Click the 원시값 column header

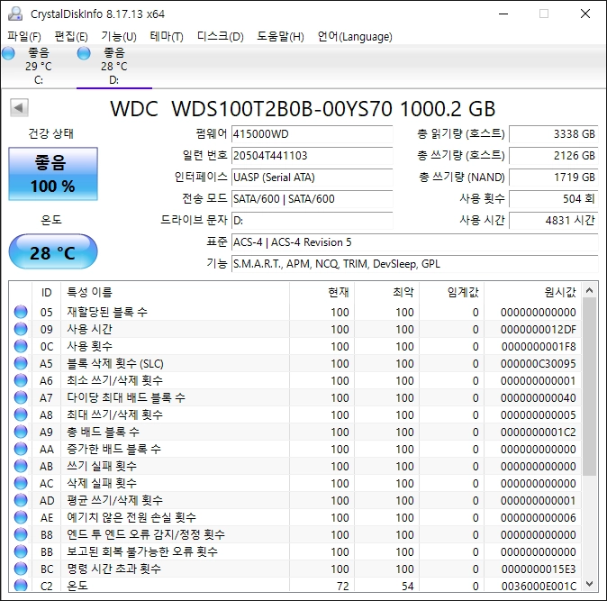tap(532, 292)
